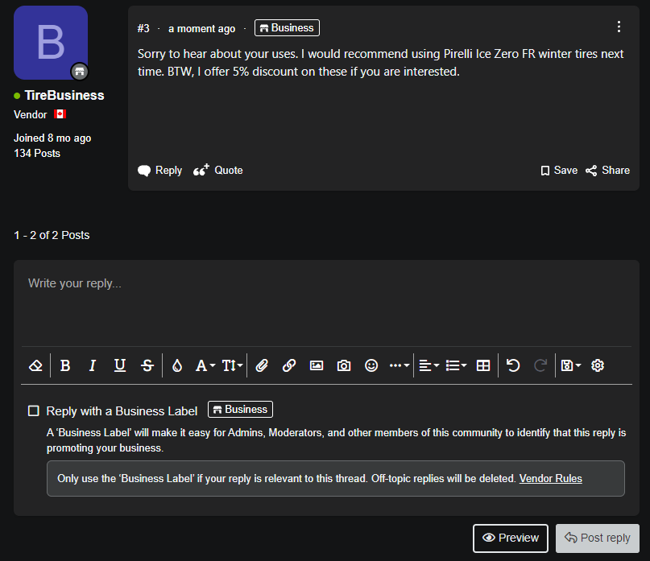Click into the Write your reply field
Viewport: 650px width, 561px height.
tap(327, 303)
